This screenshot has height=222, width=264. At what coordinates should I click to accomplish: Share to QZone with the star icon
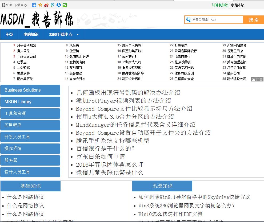point(40,5)
